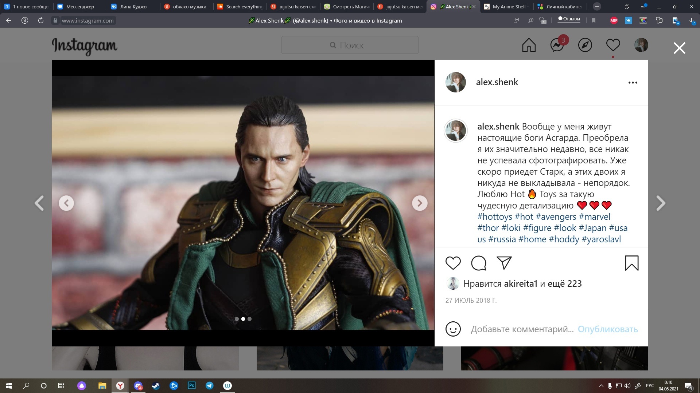Open the #avengers hashtag
The image size is (700, 393).
click(556, 217)
